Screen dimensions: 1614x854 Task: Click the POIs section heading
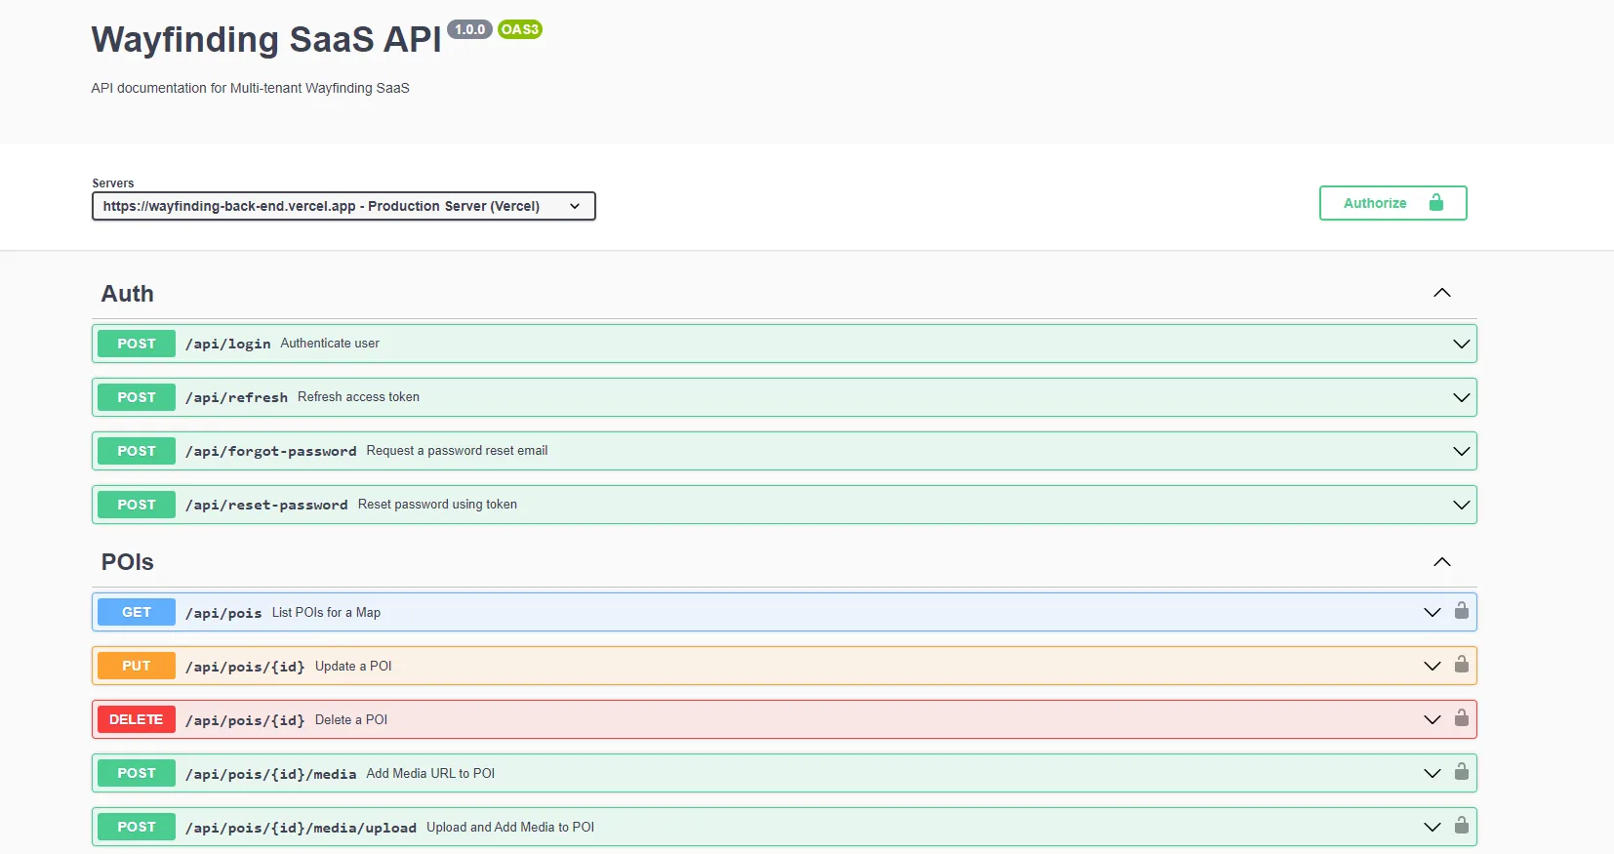click(128, 562)
